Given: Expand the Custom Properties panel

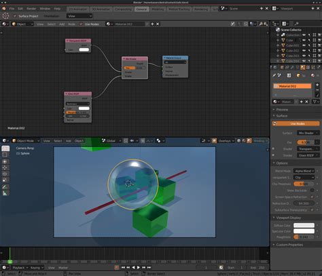Looking at the screenshot, I should [289, 245].
